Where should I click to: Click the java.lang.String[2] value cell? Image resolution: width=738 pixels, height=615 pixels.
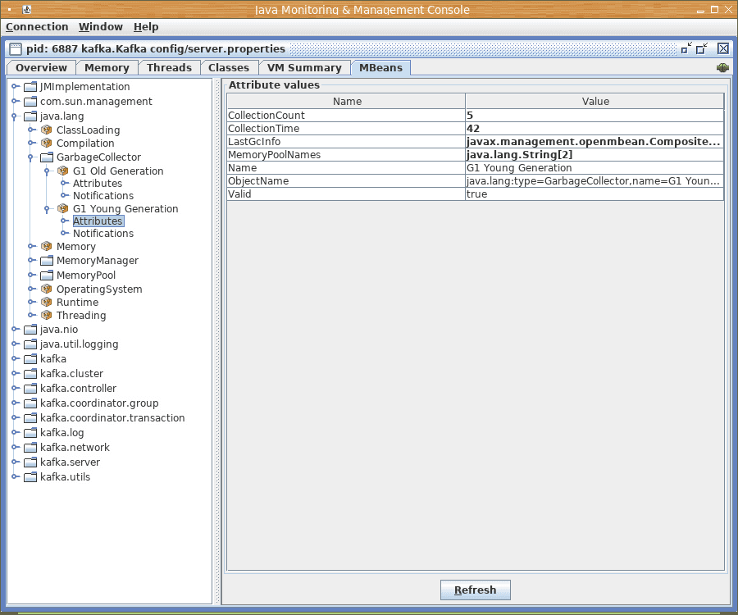594,155
